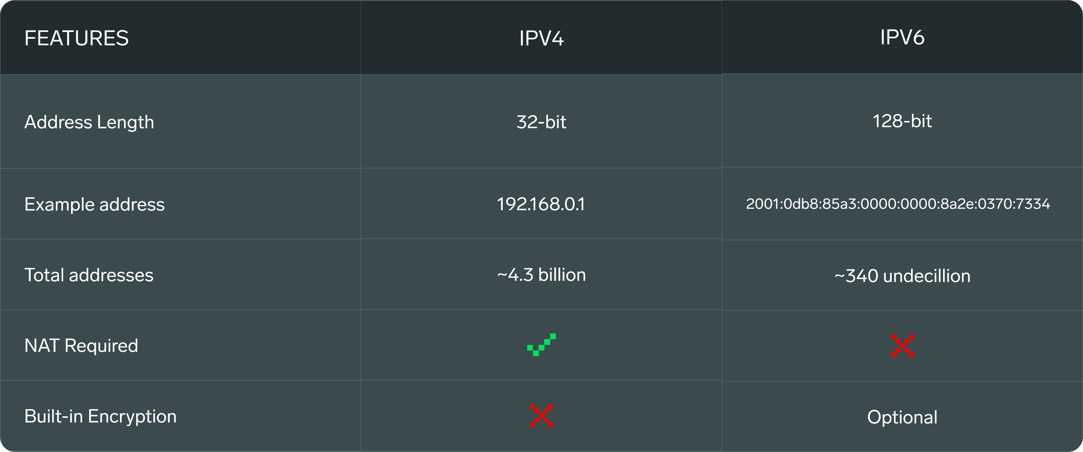This screenshot has height=452, width=1083.
Task: Click the NAT Required row label
Action: [81, 346]
